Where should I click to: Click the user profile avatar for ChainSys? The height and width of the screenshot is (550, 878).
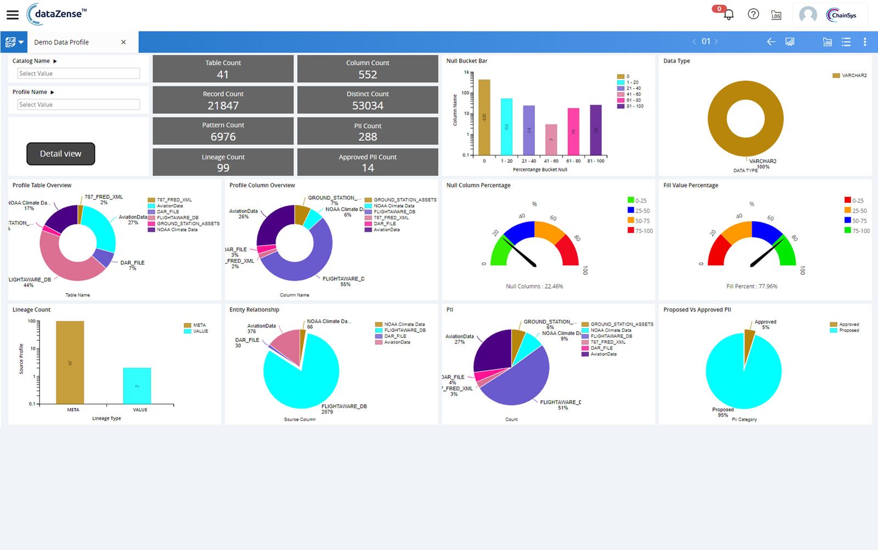[x=807, y=15]
